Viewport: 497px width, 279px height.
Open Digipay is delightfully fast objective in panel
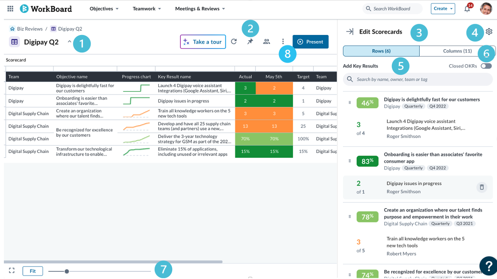point(432,99)
